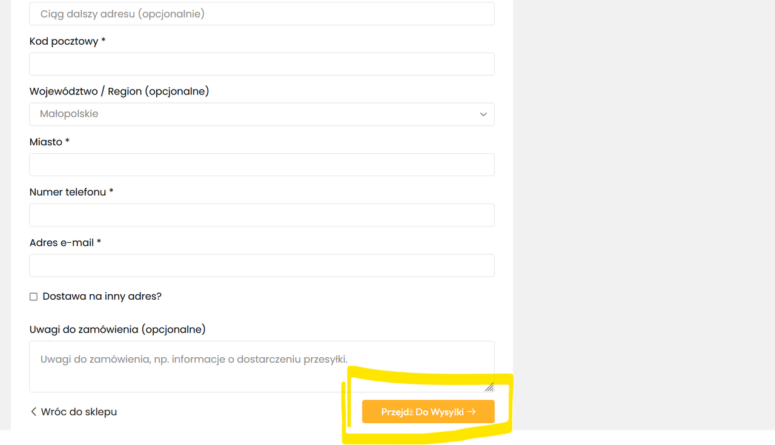Click the Dostawa na inny adres? label text
775x445 pixels.
[102, 297]
